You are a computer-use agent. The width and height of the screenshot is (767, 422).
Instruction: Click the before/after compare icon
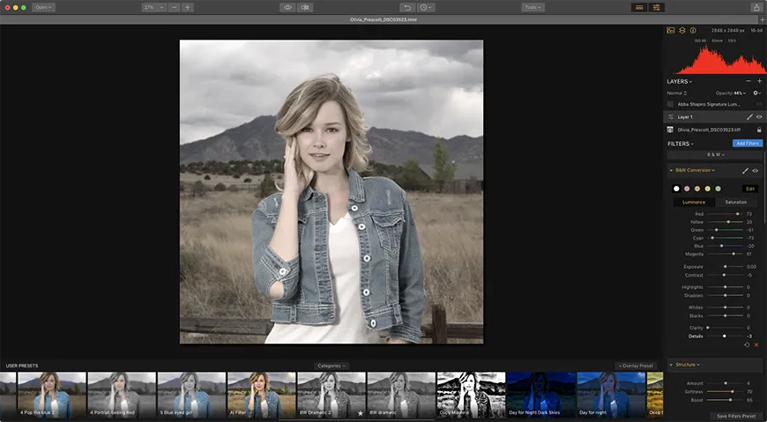tap(305, 7)
